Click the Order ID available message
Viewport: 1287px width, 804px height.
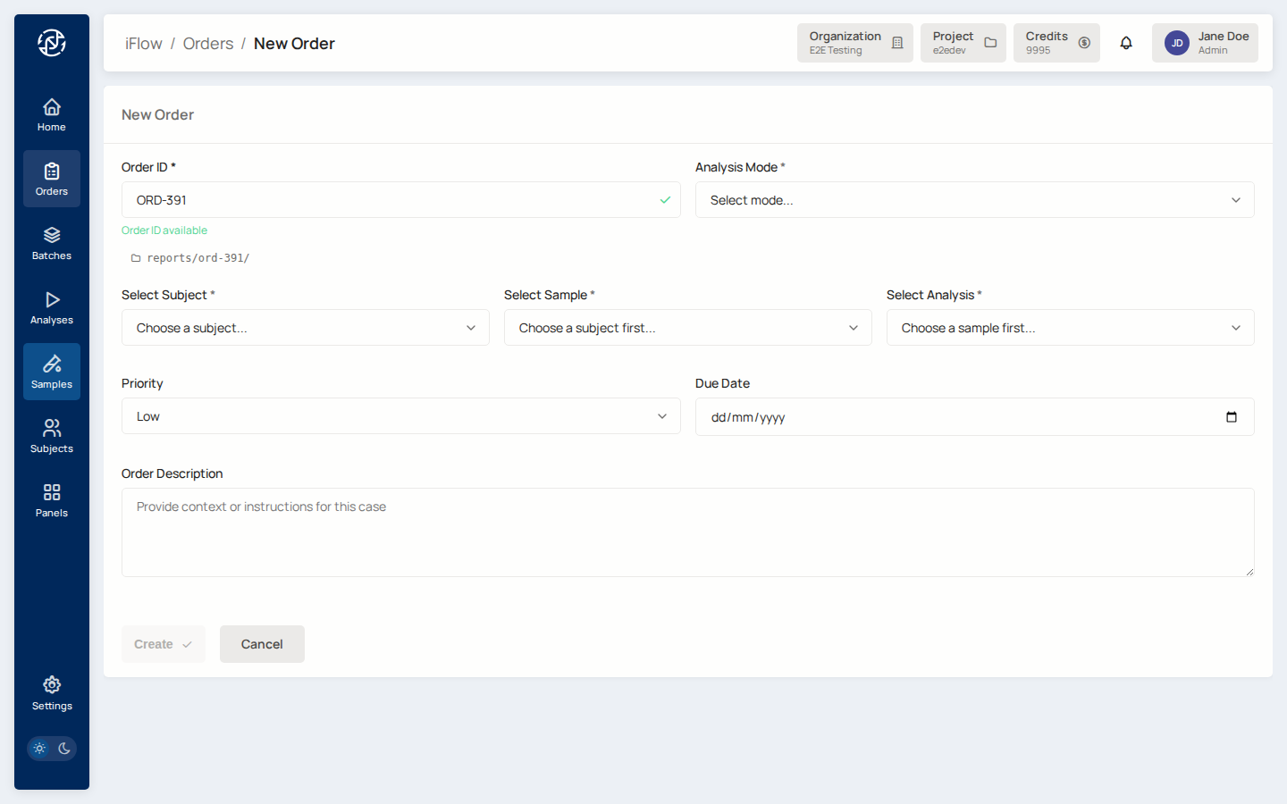pos(164,230)
